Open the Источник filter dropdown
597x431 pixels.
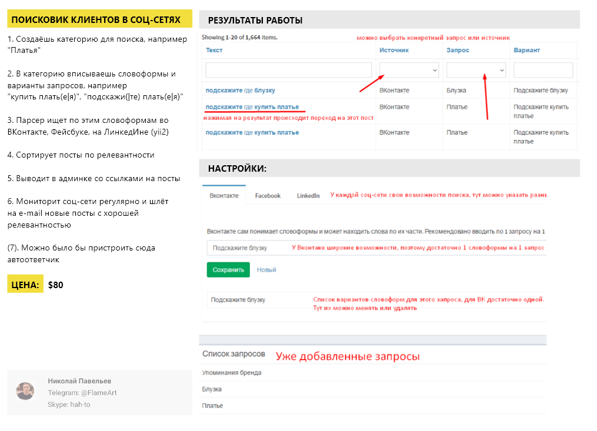tap(409, 70)
